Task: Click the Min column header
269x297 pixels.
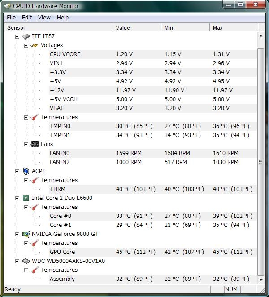Action: click(186, 28)
